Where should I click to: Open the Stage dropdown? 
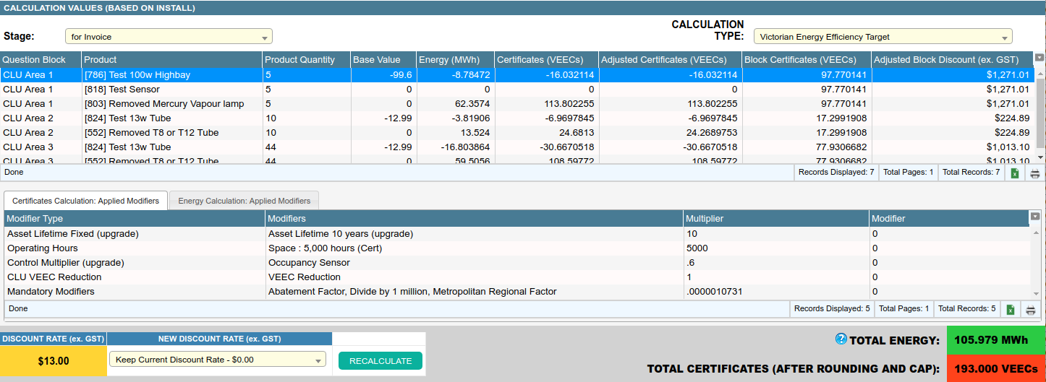pyautogui.click(x=168, y=37)
